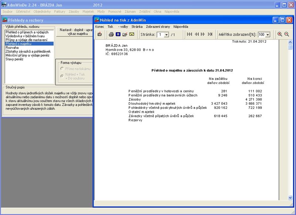Image resolution: width=296 pixels, height=215 pixels.
Task: Click the open-folder file icon
Action: click(x=125, y=34)
